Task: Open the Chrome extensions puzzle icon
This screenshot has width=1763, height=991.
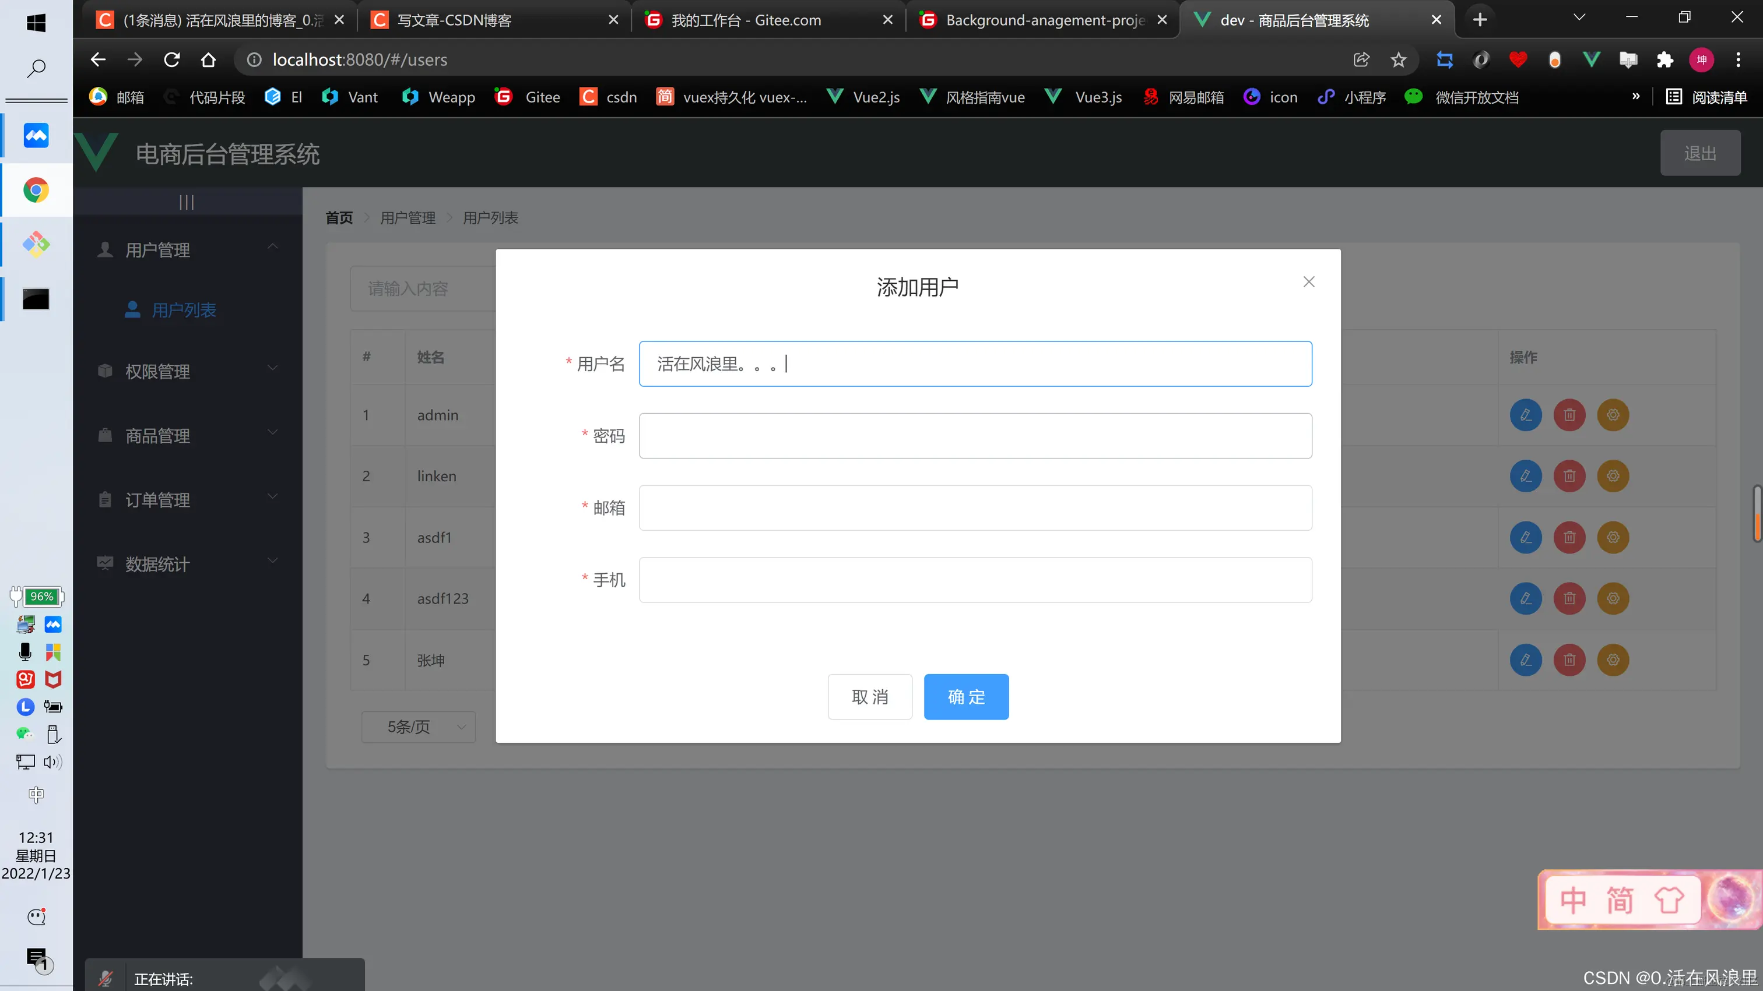Action: pyautogui.click(x=1664, y=60)
